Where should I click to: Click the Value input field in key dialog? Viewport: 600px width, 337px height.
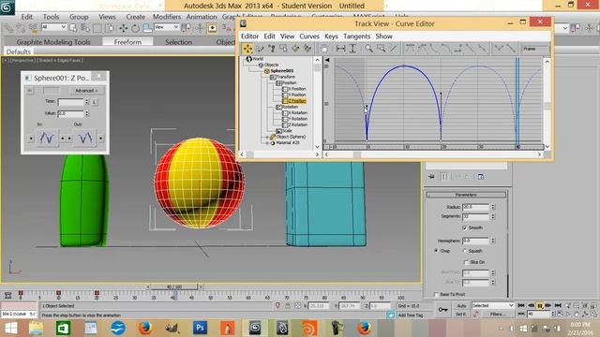click(71, 113)
